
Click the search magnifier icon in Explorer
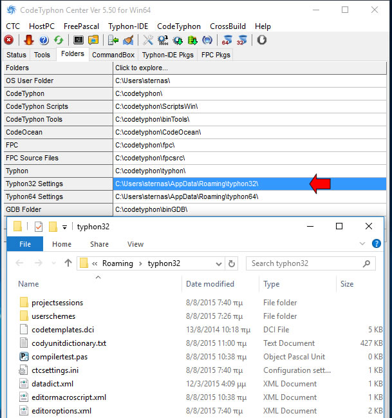[367, 263]
